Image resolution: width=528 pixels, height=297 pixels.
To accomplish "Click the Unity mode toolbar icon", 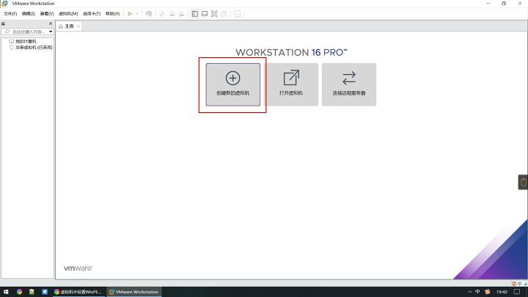I will coord(224,14).
